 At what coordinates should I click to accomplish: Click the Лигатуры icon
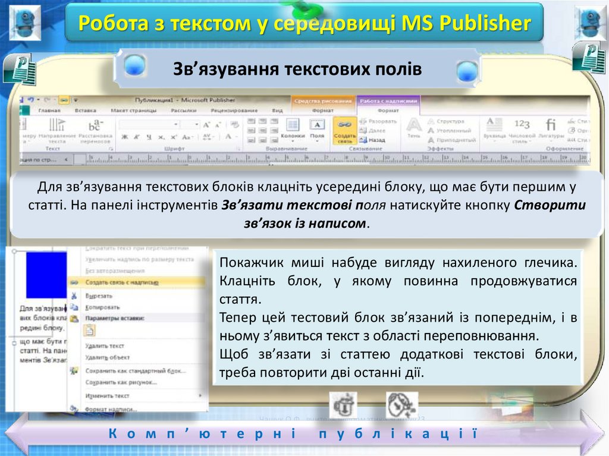pyautogui.click(x=551, y=130)
